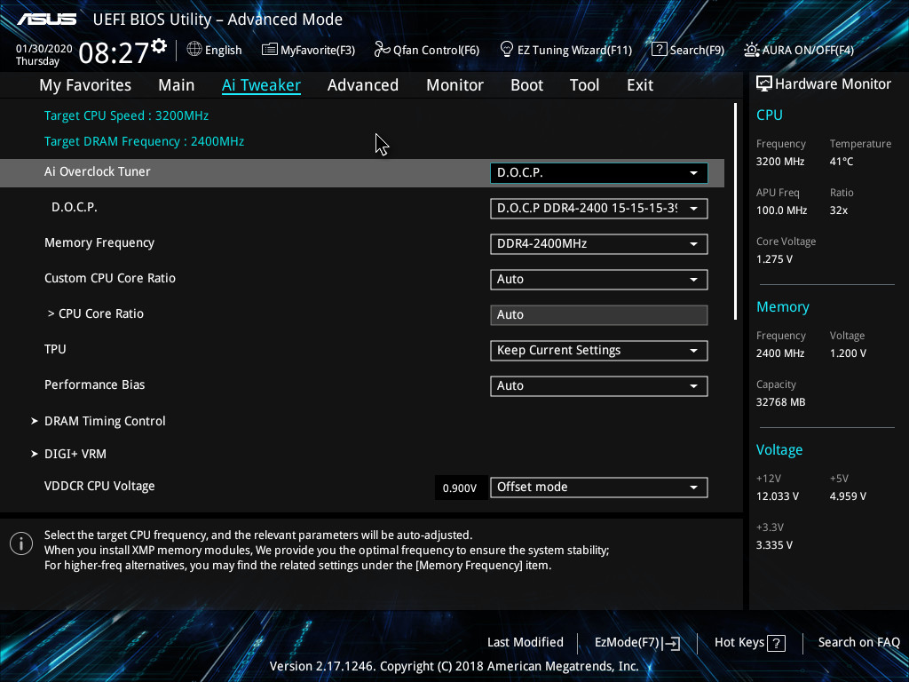Click Last Modified button
Viewport: 909px width, 682px height.
pyautogui.click(x=526, y=642)
